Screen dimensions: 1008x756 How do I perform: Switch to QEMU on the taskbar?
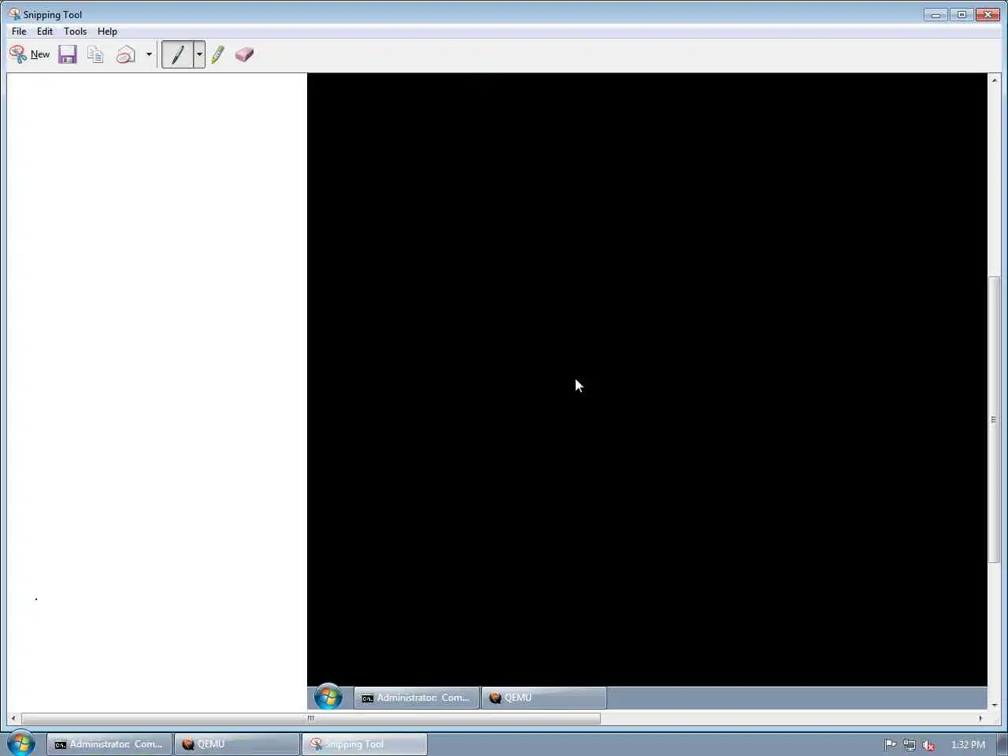[x=236, y=744]
